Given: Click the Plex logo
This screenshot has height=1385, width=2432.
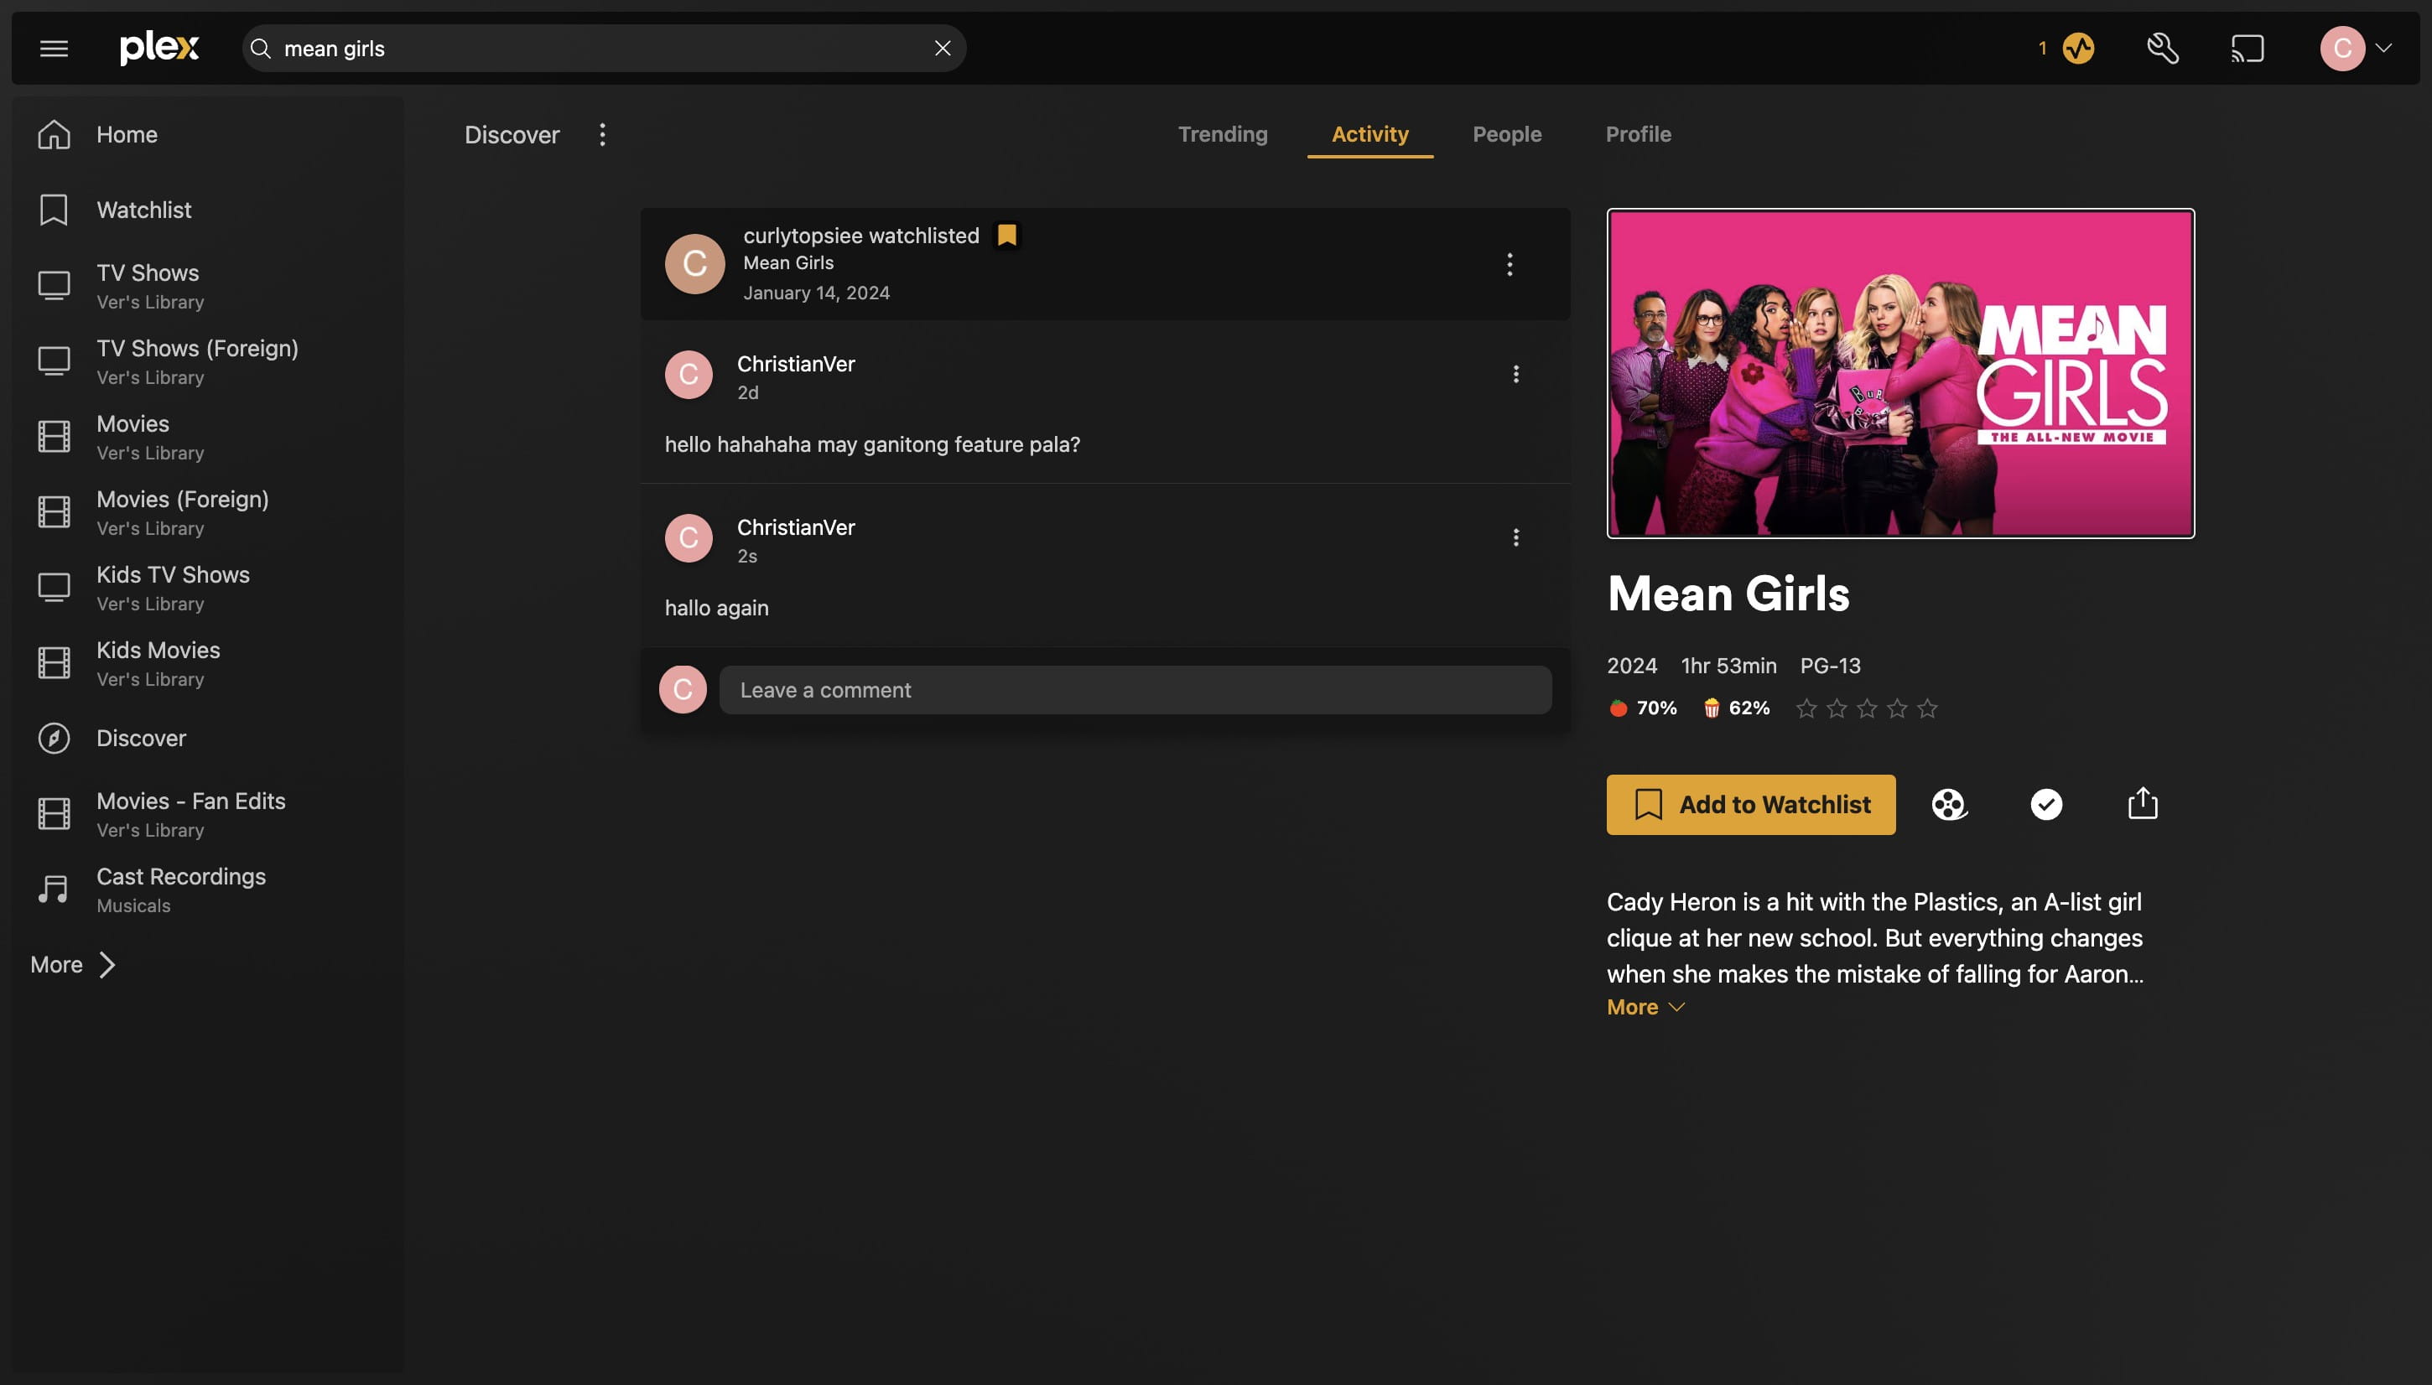Looking at the screenshot, I should (158, 48).
